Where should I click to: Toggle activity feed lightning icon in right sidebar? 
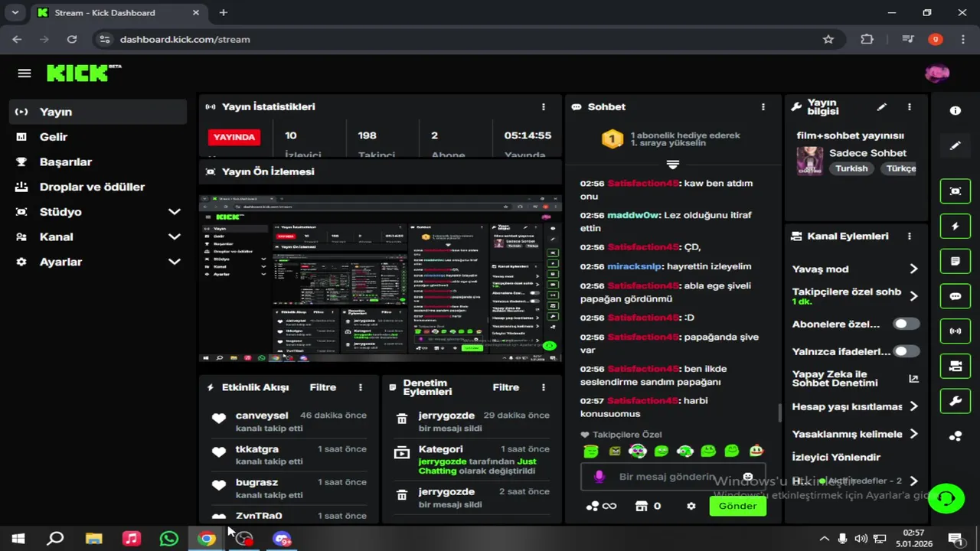(955, 226)
